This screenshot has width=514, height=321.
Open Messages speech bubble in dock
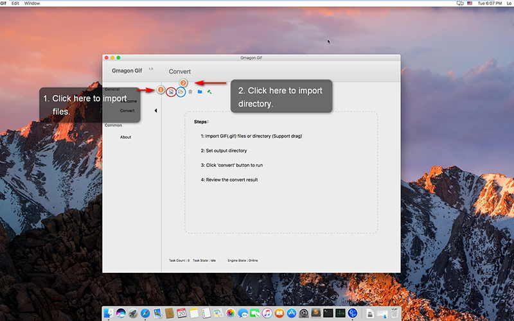243,313
